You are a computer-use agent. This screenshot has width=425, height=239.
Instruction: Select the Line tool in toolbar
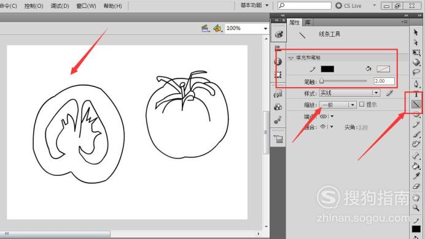(416, 104)
